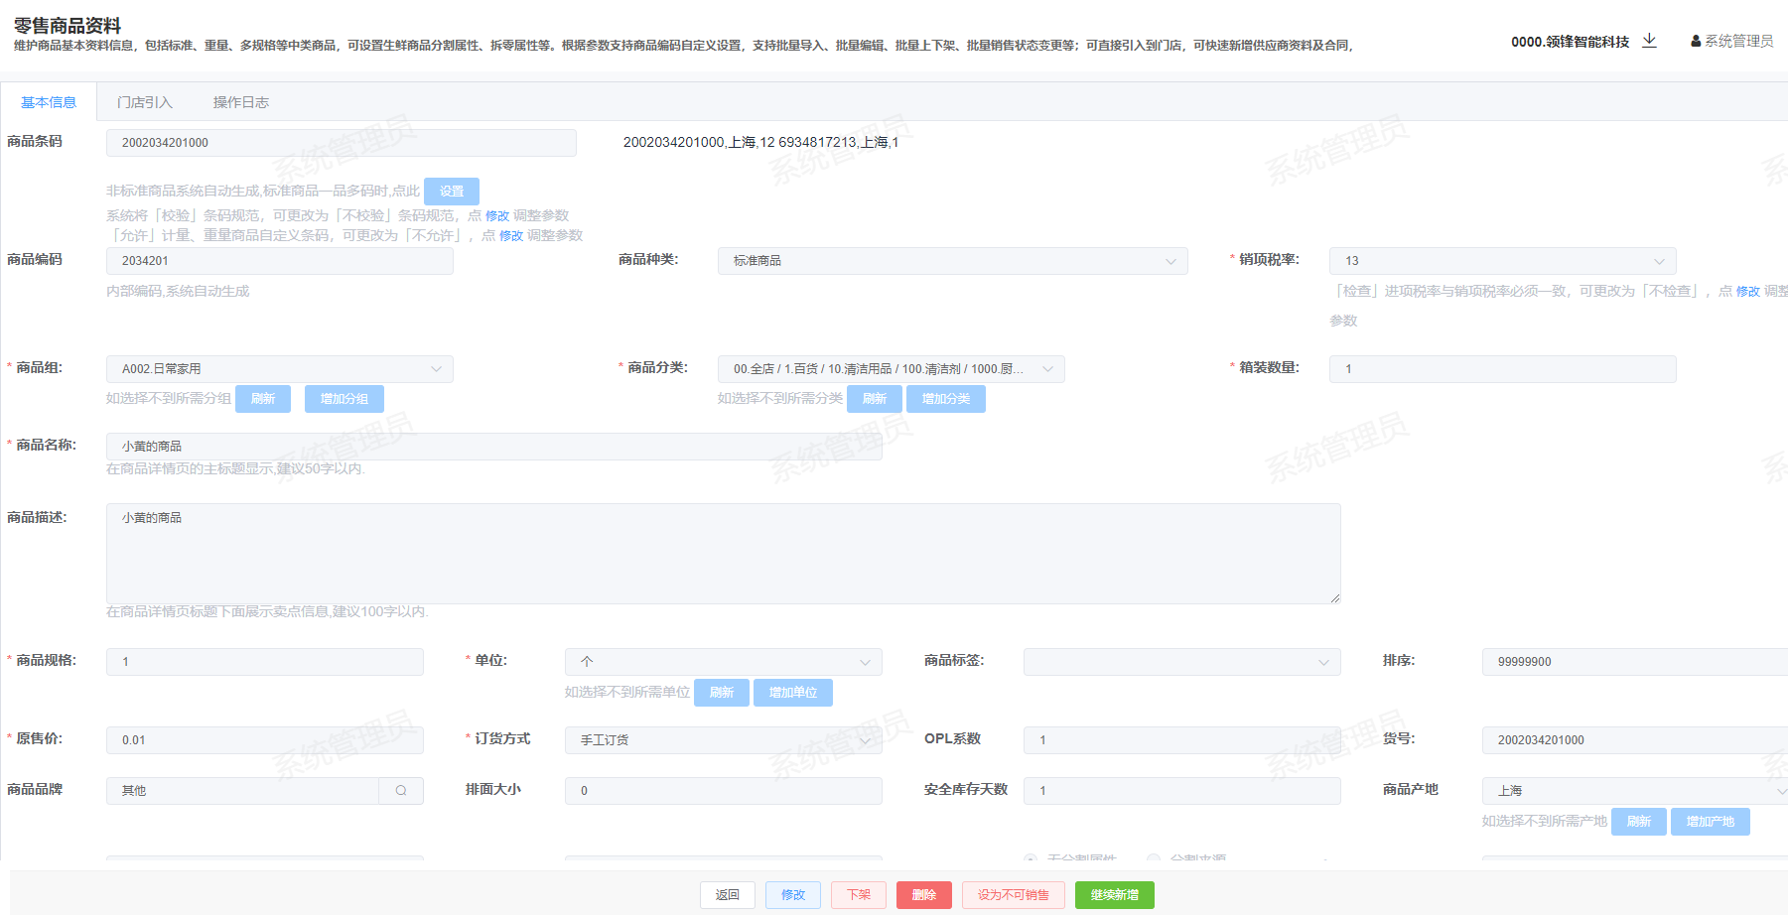Click the 商品编码 input field
Screen dimensions: 1788x915
[x=280, y=261]
